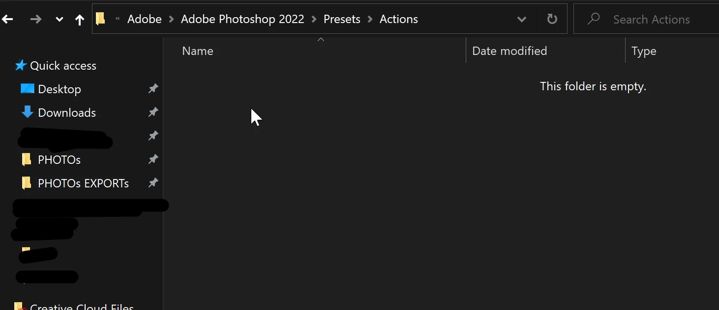The width and height of the screenshot is (719, 310).
Task: Focus the Search Actions field
Action: tap(646, 19)
